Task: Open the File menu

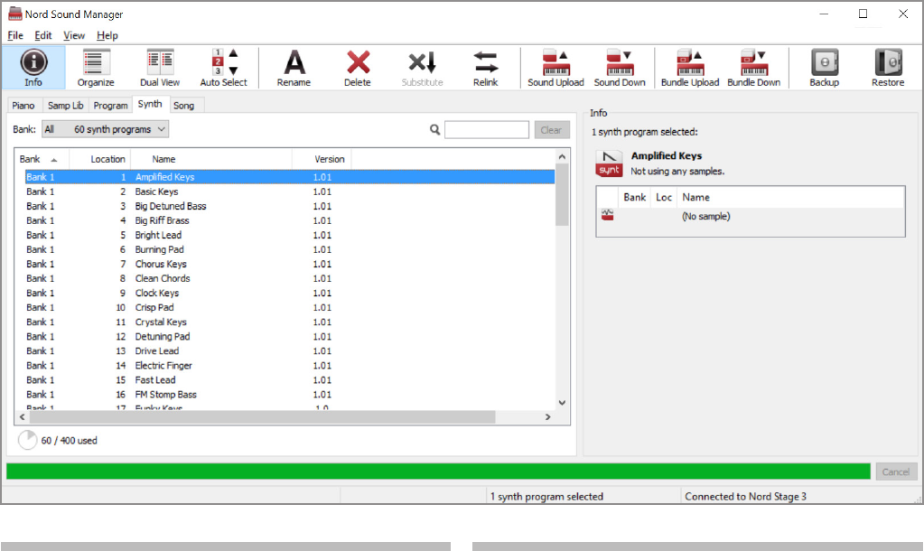Action: click(15, 35)
